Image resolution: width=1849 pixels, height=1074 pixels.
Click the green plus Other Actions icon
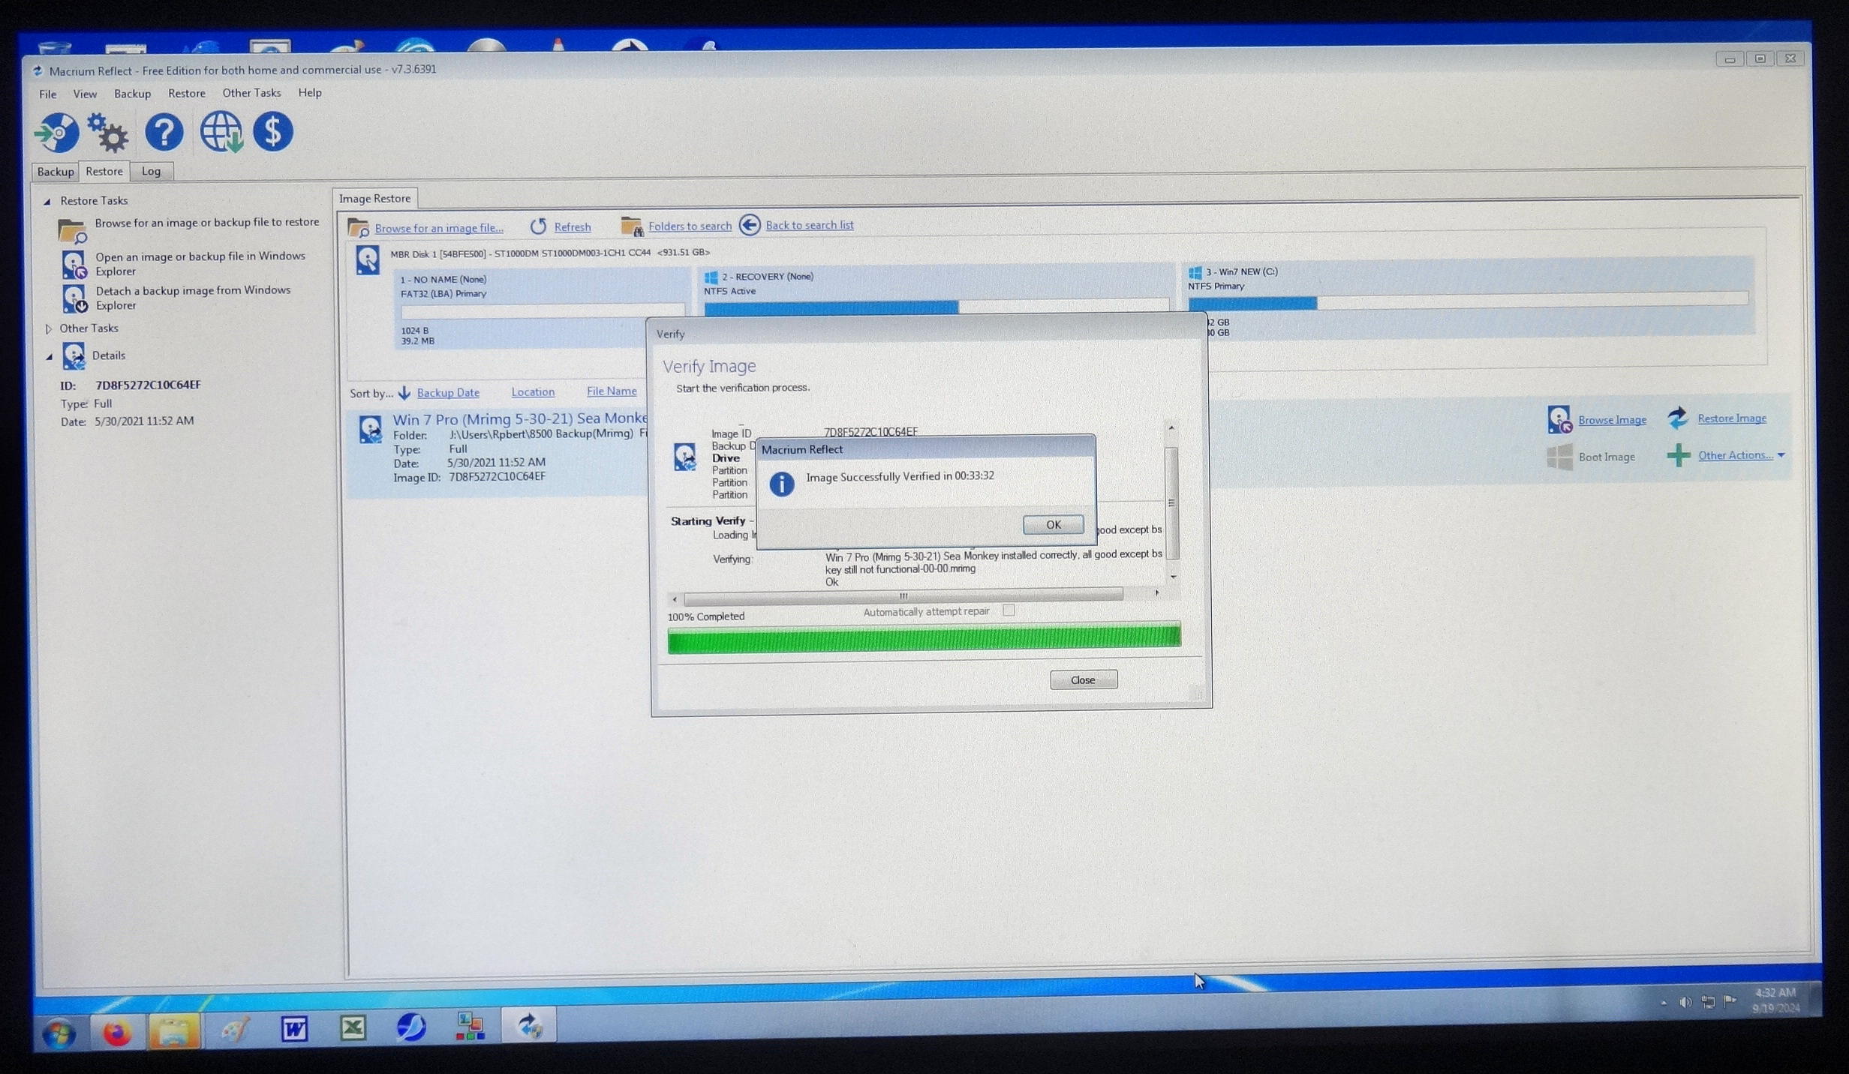pos(1678,454)
